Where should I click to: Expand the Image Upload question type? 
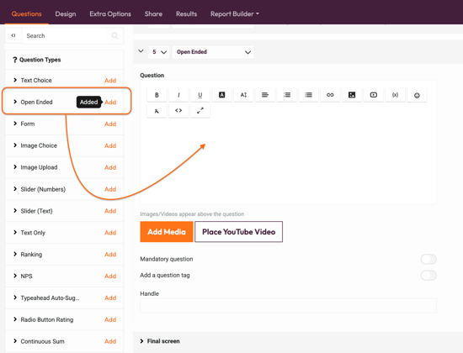click(x=15, y=167)
